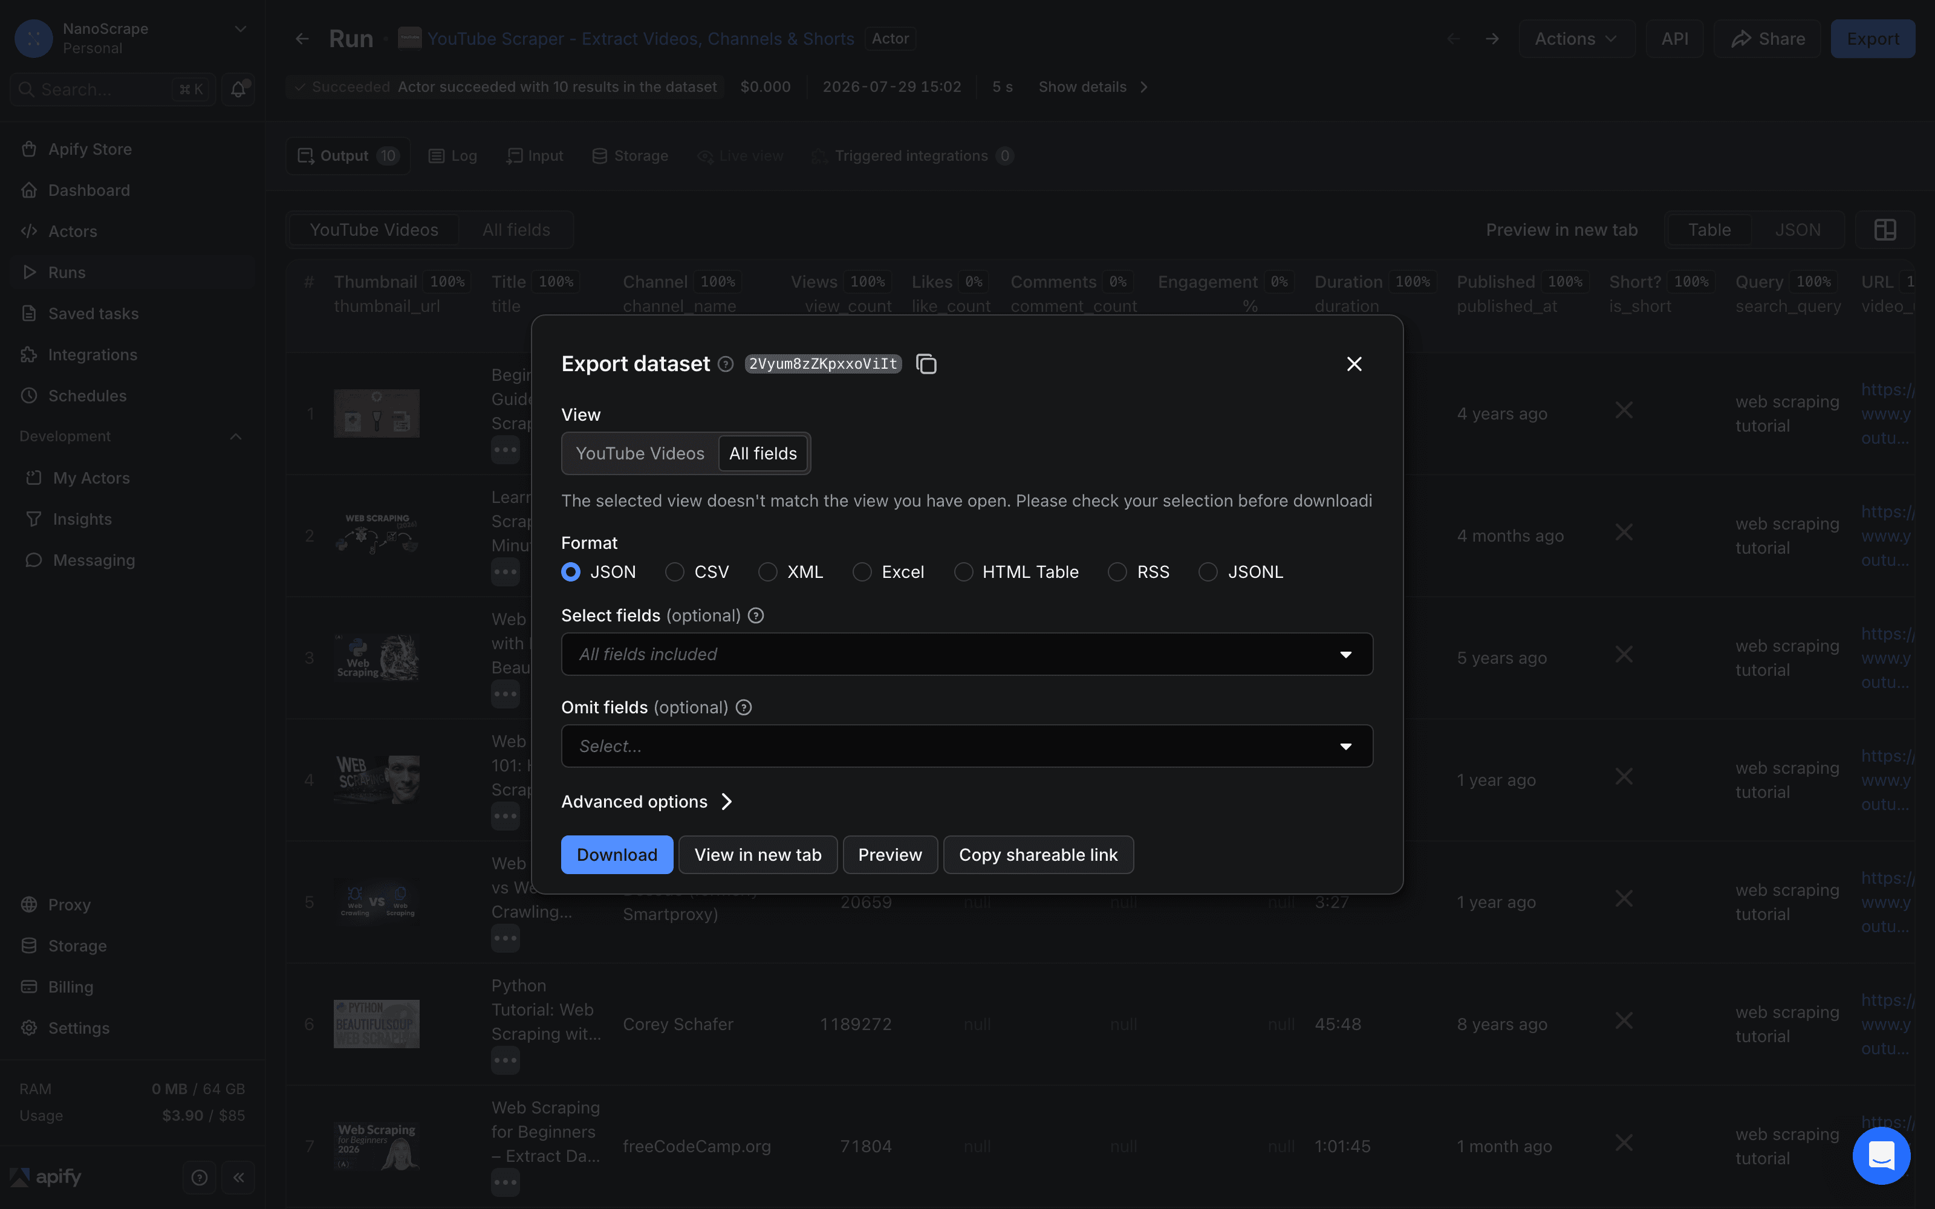Screen dimensions: 1935x1209
Task: Go back with the Run back arrow
Action: 302,38
